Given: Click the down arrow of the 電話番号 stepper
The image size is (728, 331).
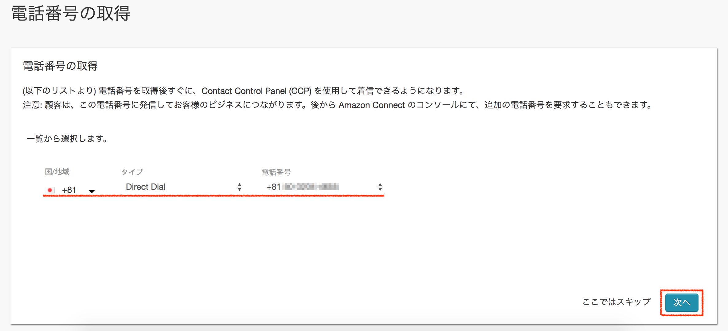Looking at the screenshot, I should coord(380,189).
